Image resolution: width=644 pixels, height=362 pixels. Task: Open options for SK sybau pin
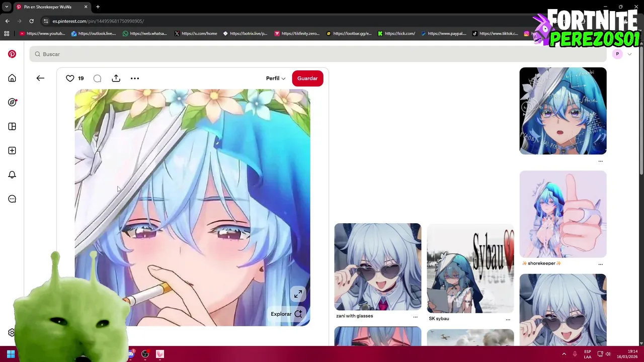tap(508, 319)
